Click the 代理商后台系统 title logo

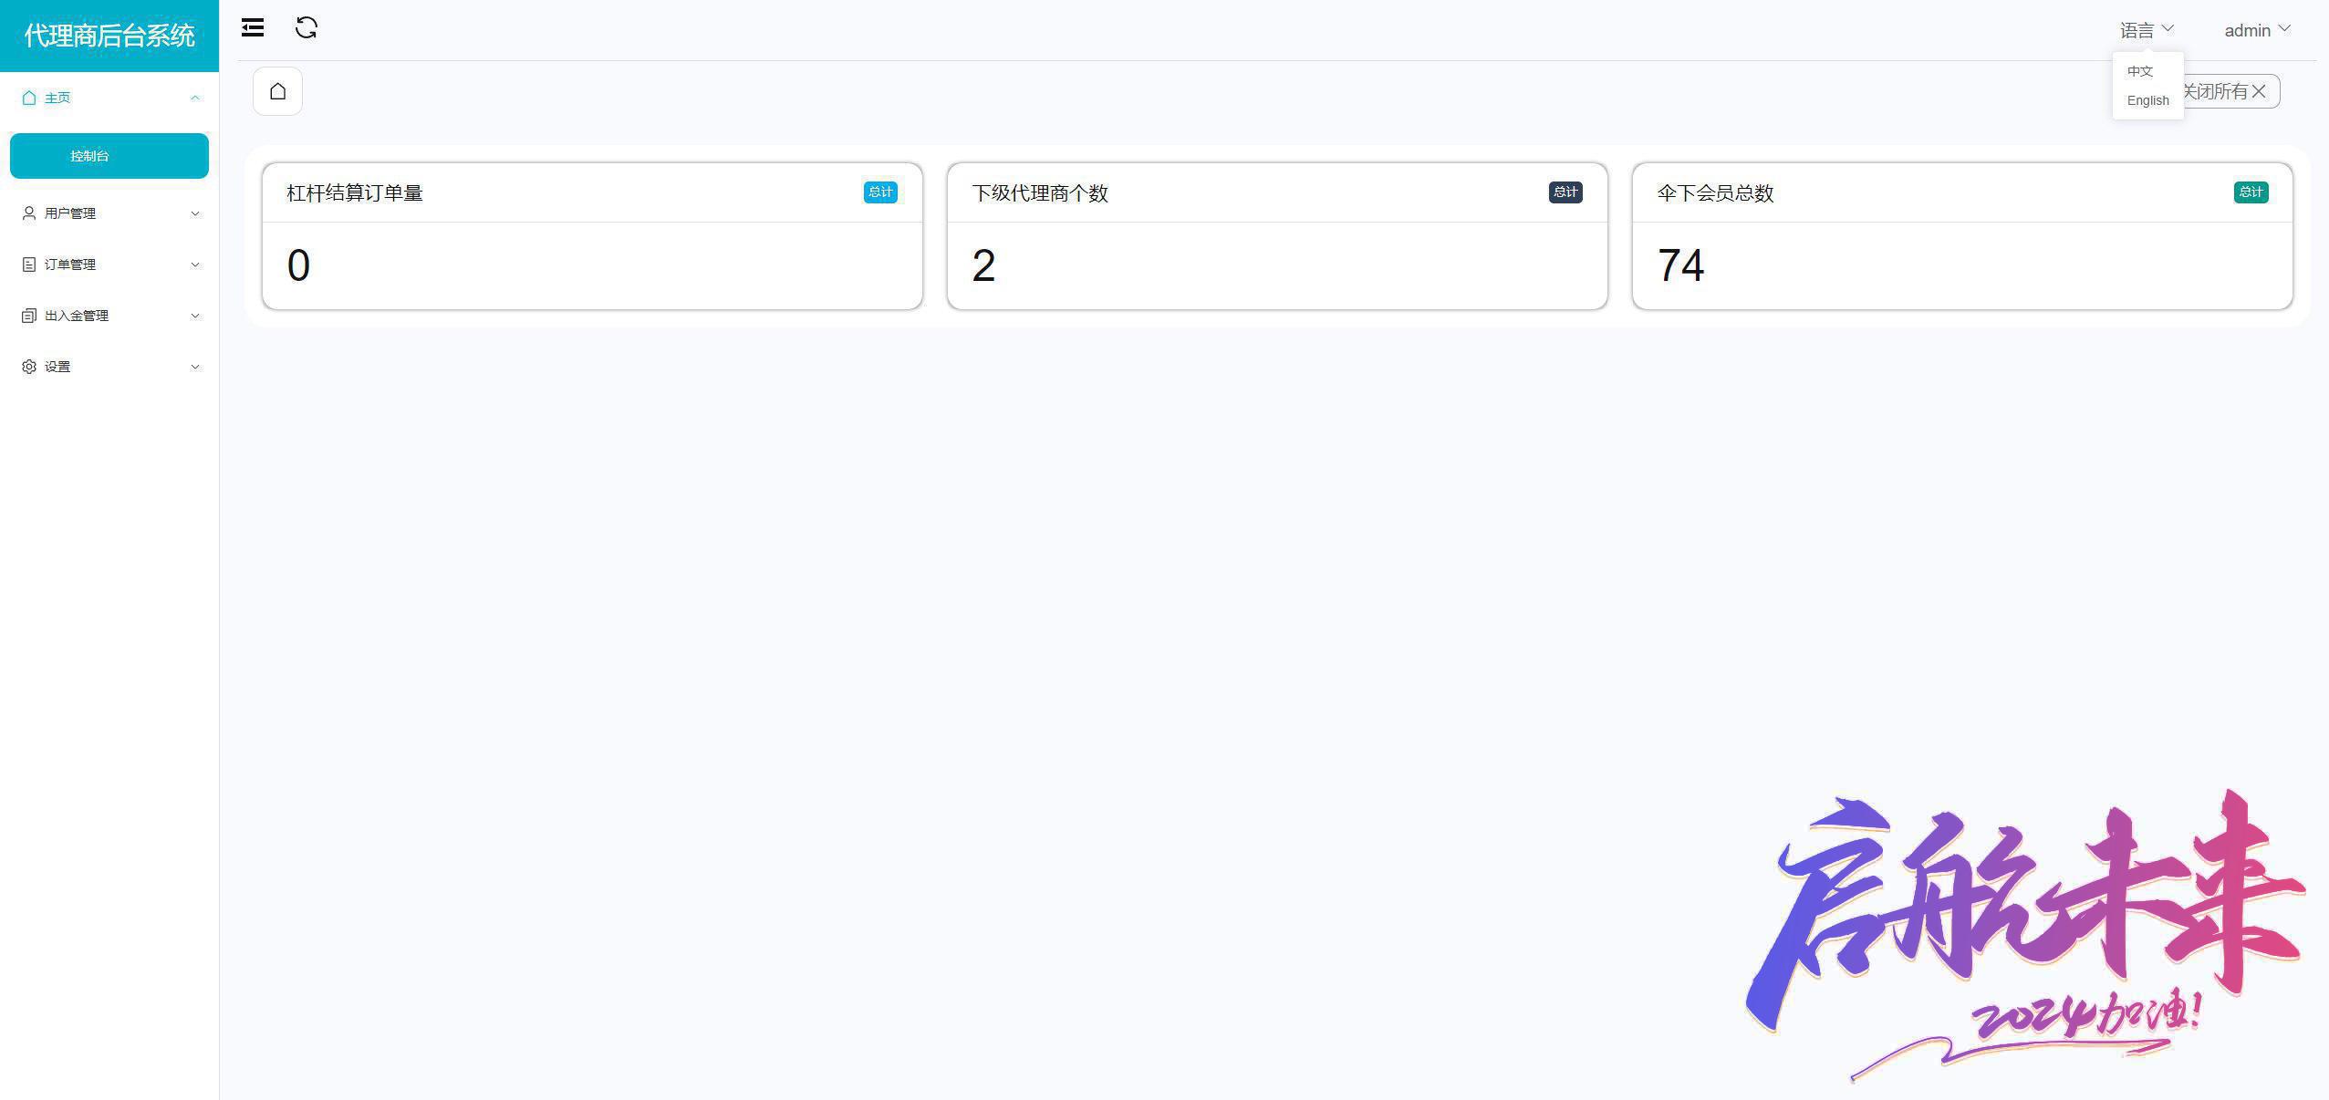click(x=109, y=36)
